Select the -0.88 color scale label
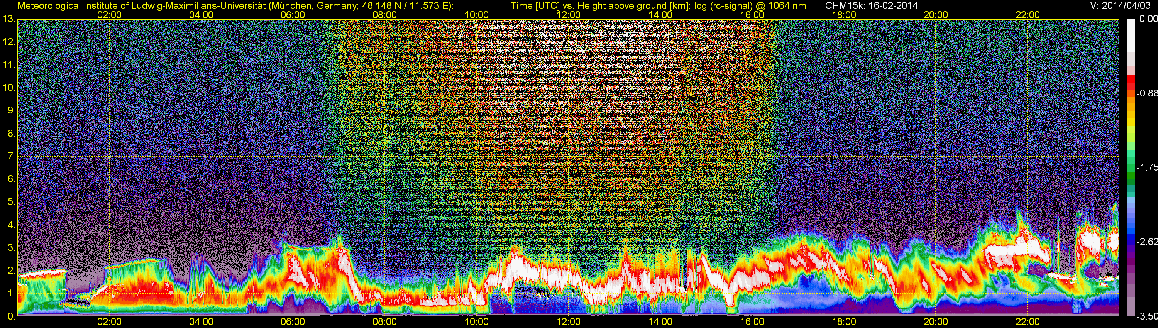Image resolution: width=1158 pixels, height=328 pixels. tap(1147, 93)
